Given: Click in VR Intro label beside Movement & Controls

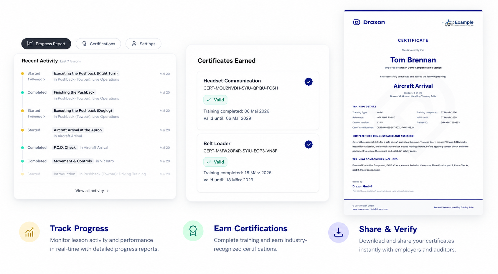Looking at the screenshot, I should 105,161.
